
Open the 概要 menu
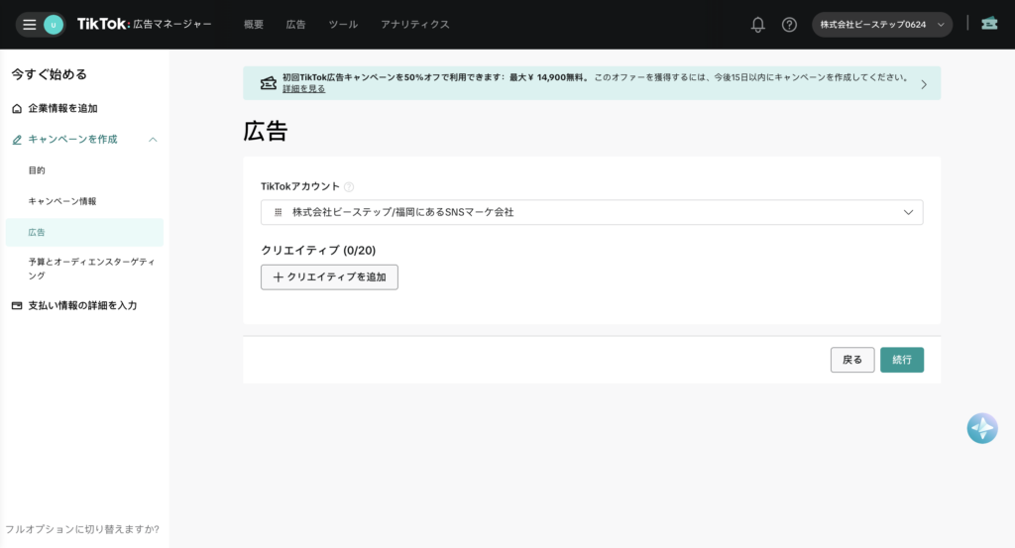[254, 25]
